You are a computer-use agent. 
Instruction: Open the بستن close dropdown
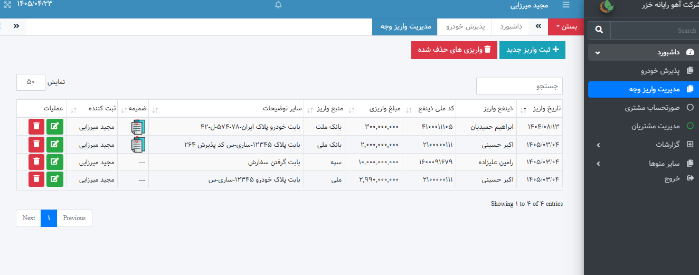tap(566, 26)
